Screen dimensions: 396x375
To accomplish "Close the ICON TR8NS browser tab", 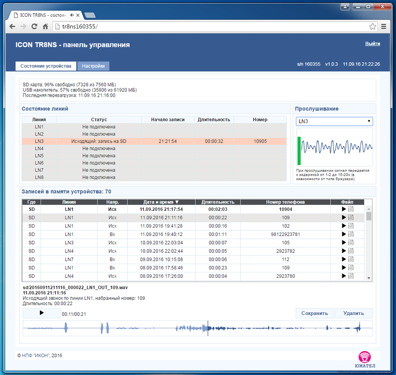I will tap(78, 15).
